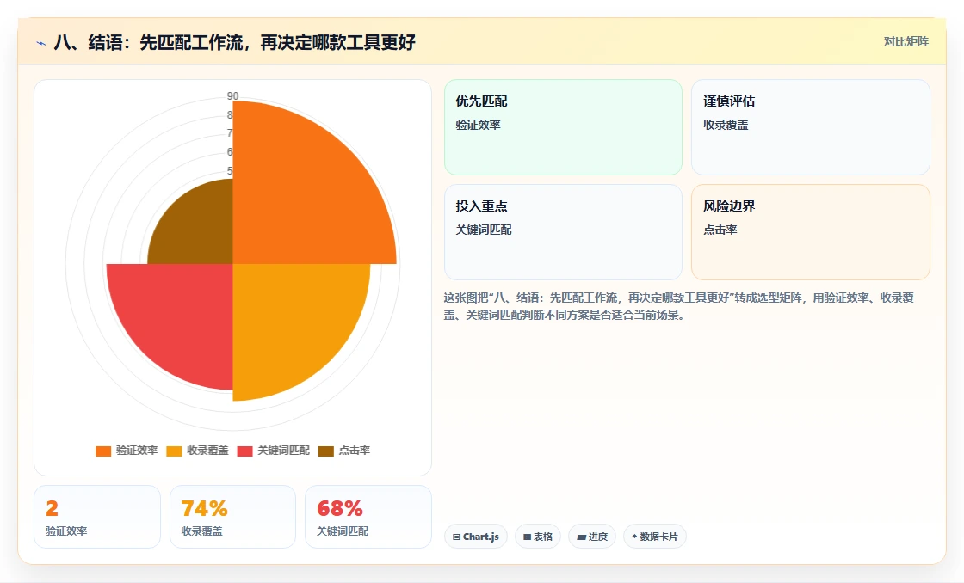Click the 对比矩阵 label in header
This screenshot has width=964, height=583.
tap(905, 42)
